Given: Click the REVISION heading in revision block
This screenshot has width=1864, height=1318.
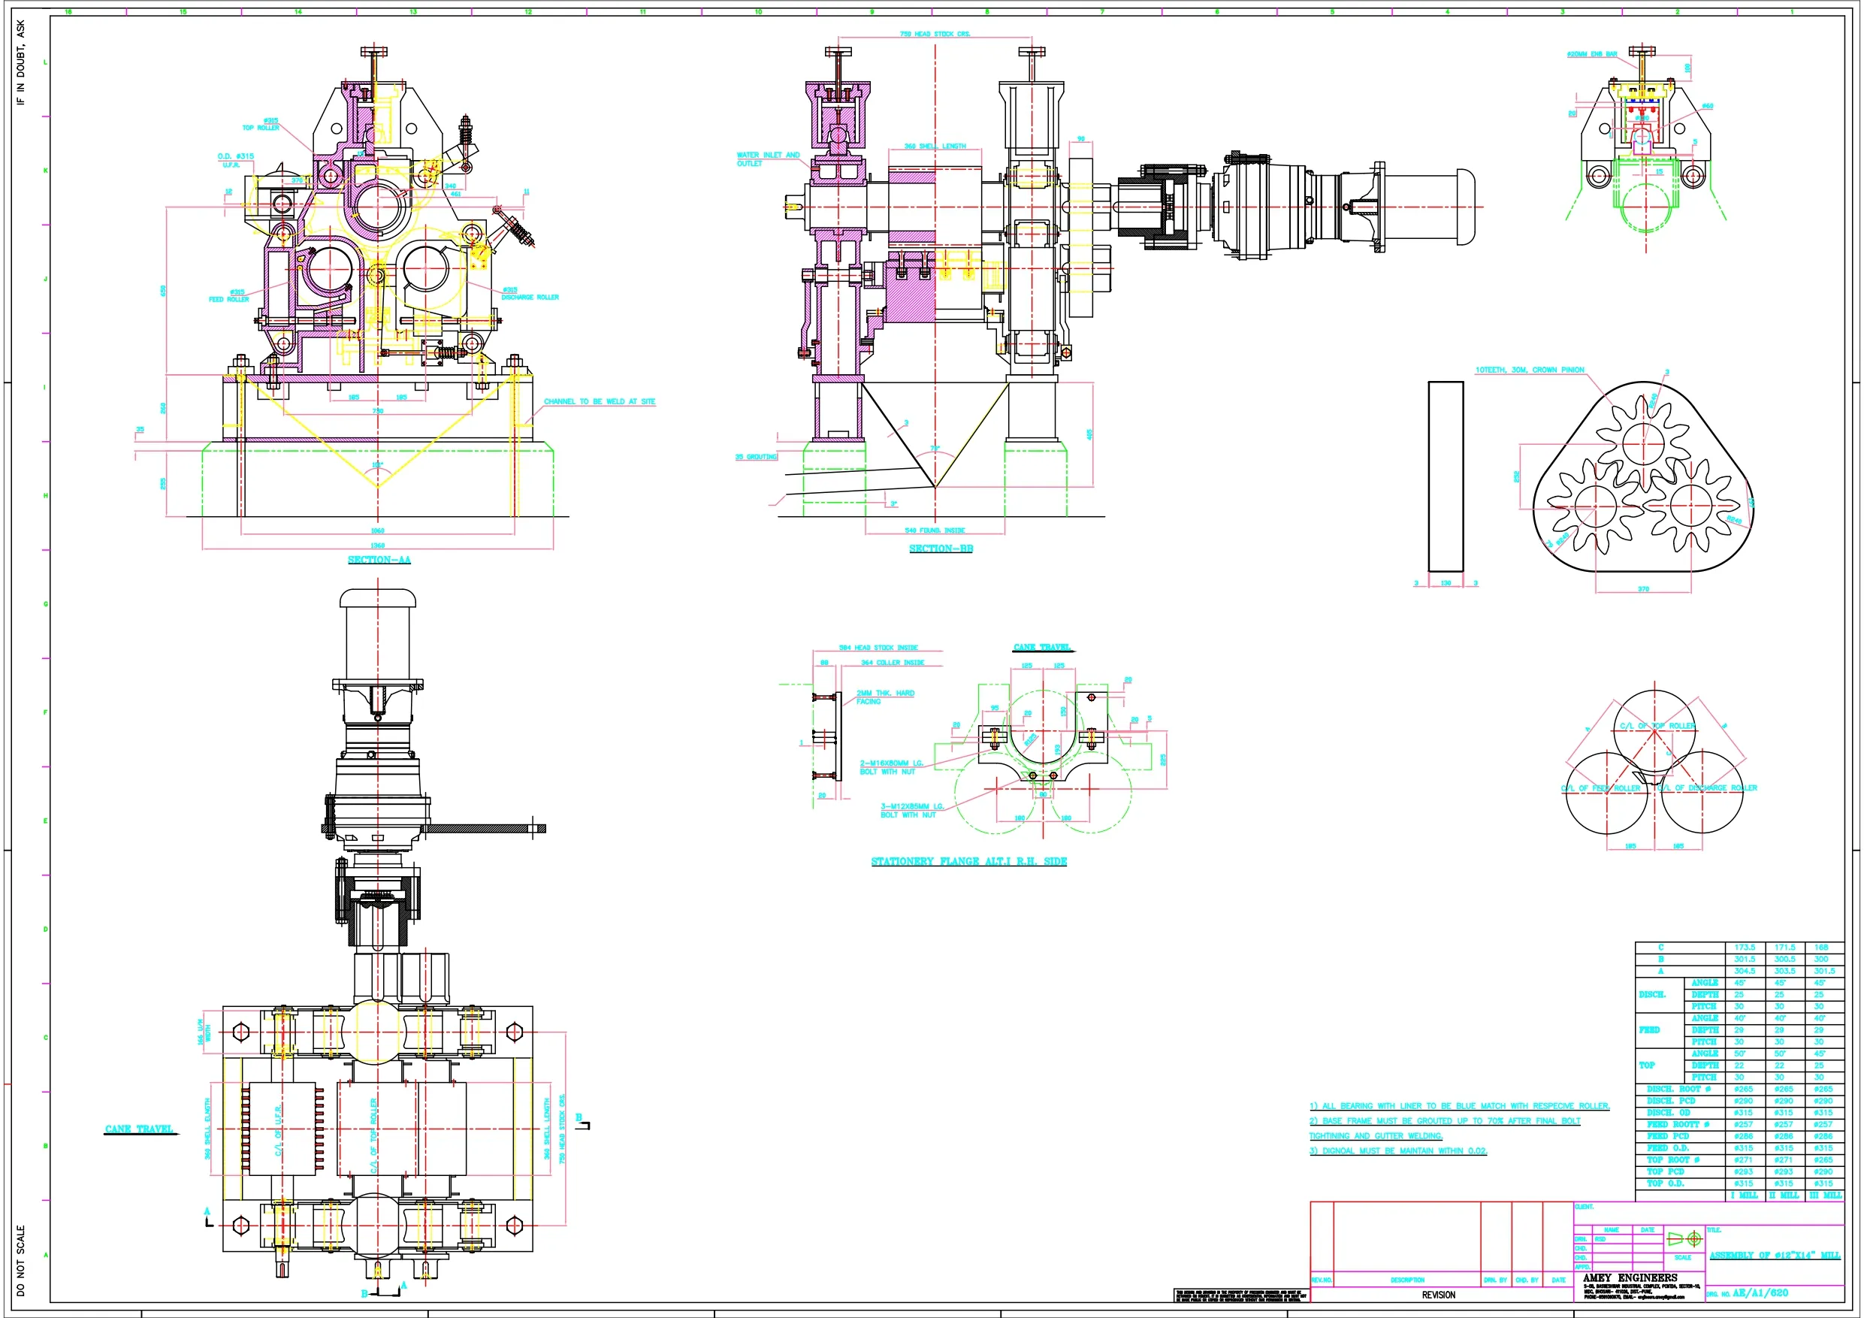Looking at the screenshot, I should (x=1439, y=1295).
